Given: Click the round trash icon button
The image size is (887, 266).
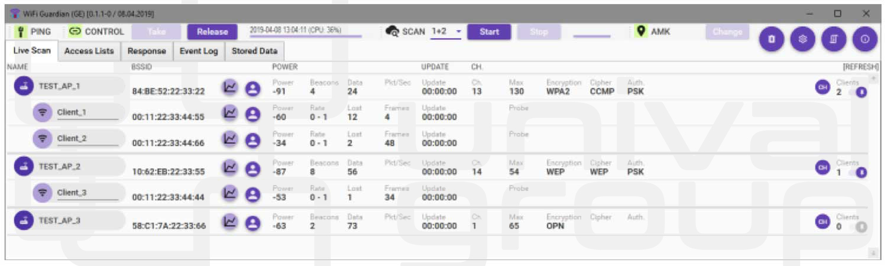Looking at the screenshot, I should pos(771,39).
